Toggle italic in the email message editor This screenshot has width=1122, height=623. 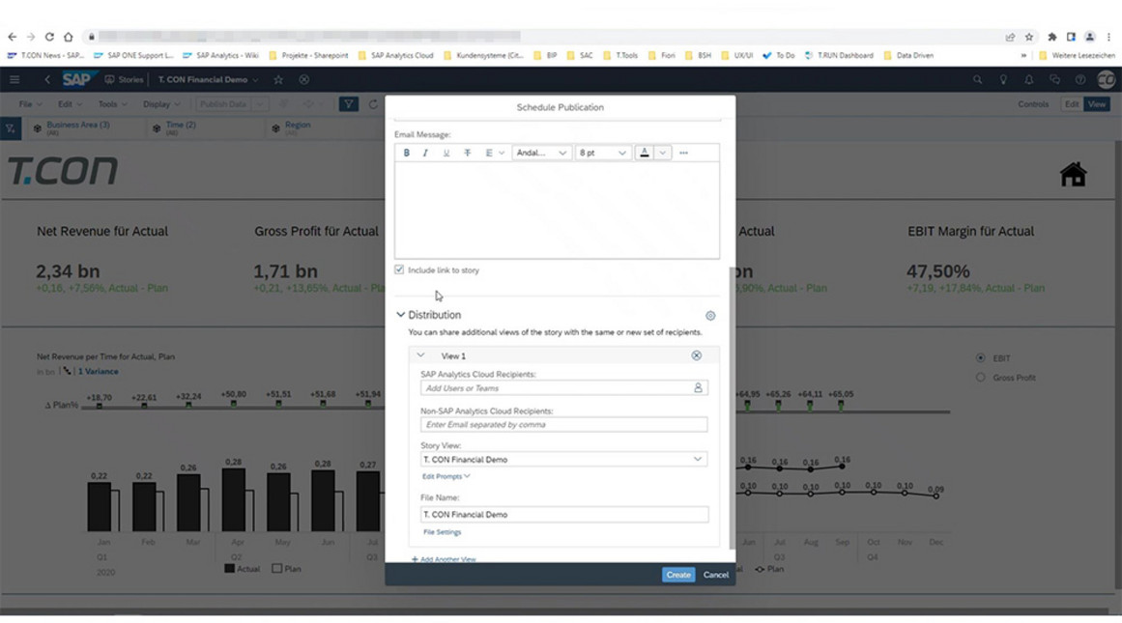[x=425, y=153]
